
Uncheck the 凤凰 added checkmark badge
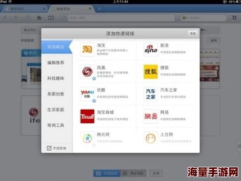click(x=94, y=79)
